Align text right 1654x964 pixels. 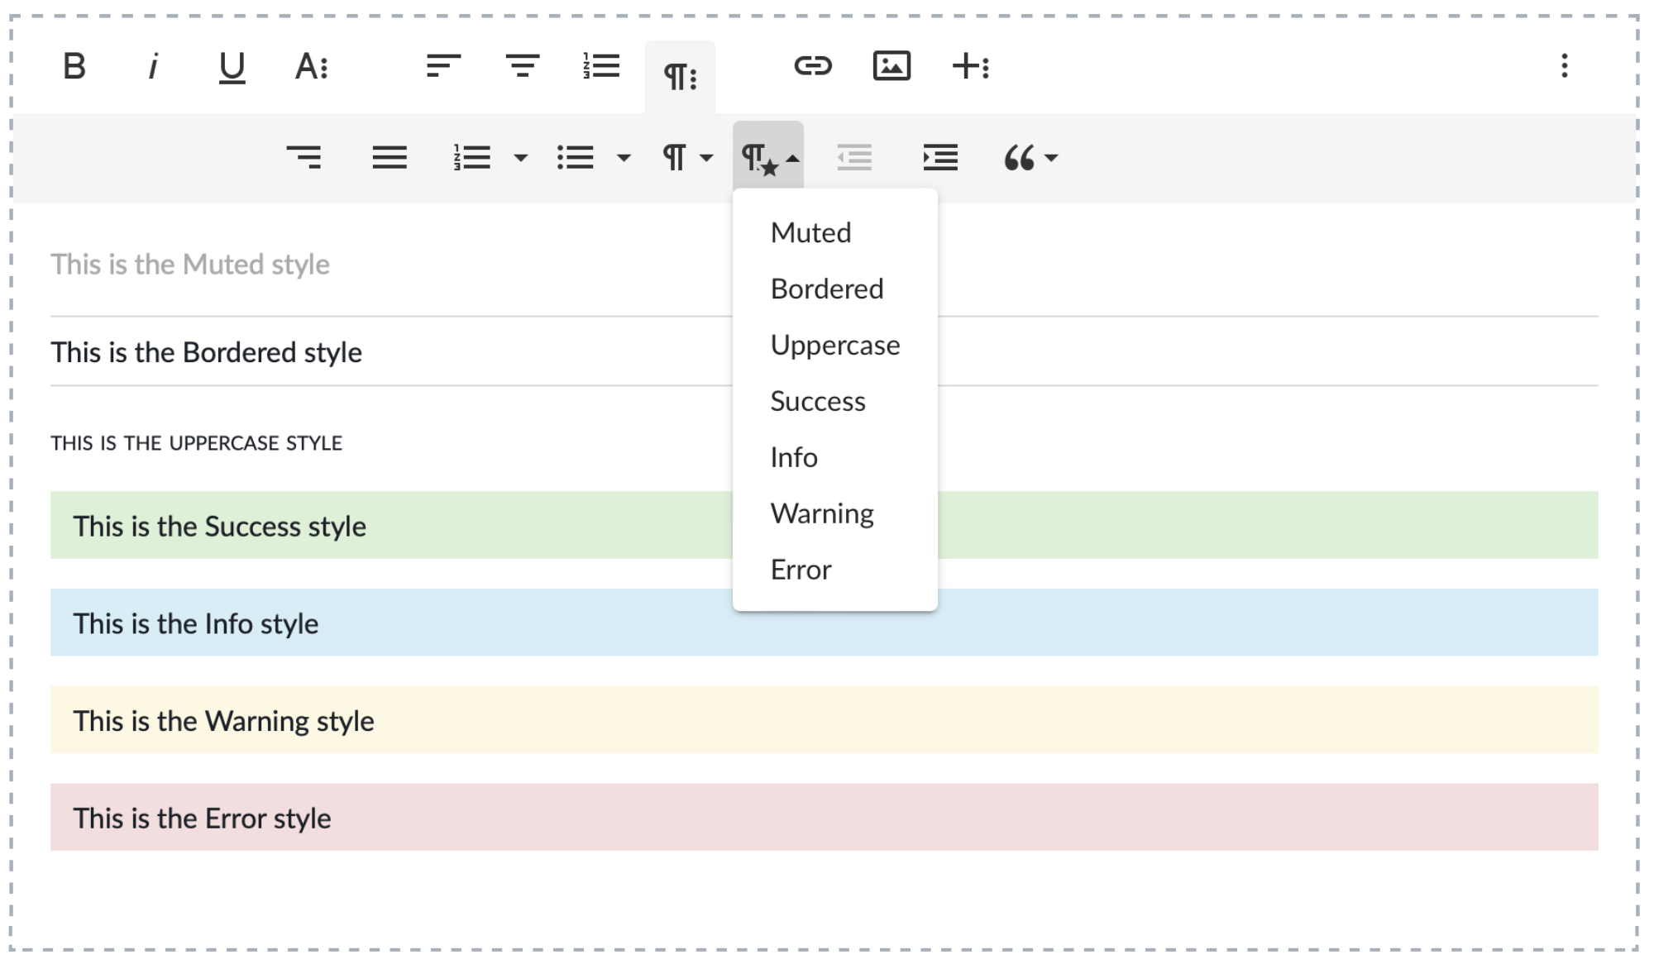point(304,157)
